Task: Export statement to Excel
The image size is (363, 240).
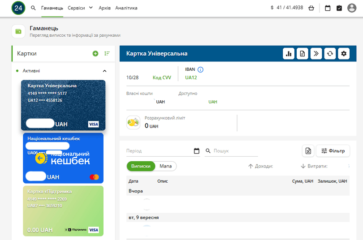Action: click(x=308, y=151)
